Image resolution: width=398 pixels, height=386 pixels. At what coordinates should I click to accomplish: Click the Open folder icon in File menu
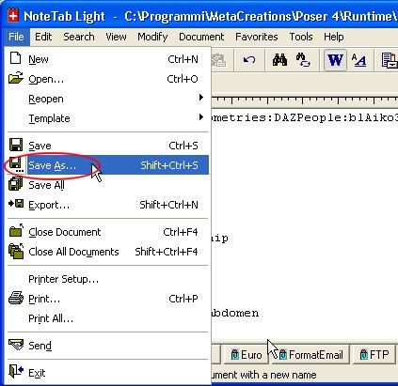point(16,78)
